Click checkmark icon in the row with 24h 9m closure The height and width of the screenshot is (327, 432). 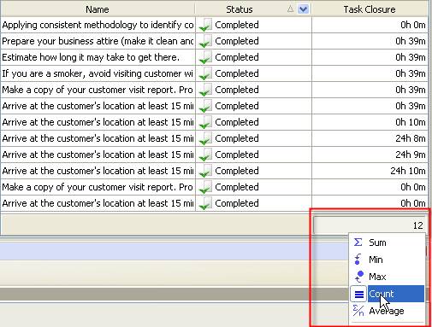(205, 155)
